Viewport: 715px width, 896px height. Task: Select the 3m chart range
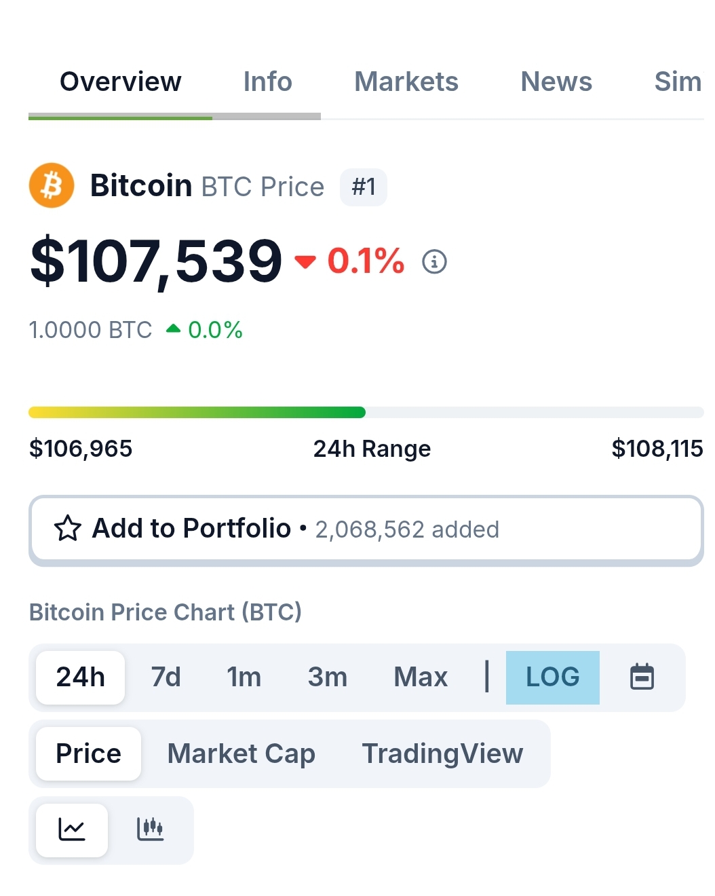click(328, 677)
